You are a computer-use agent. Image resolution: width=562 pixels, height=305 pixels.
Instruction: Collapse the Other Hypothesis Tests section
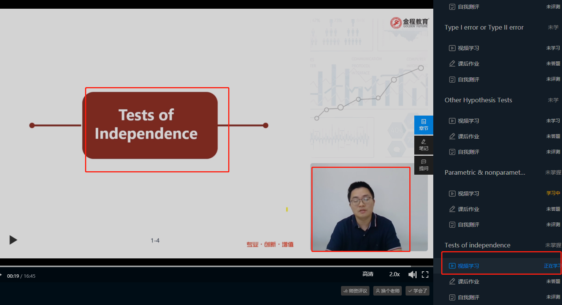(478, 100)
